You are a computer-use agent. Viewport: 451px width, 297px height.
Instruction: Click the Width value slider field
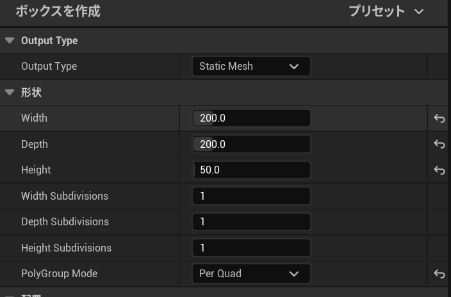[251, 118]
